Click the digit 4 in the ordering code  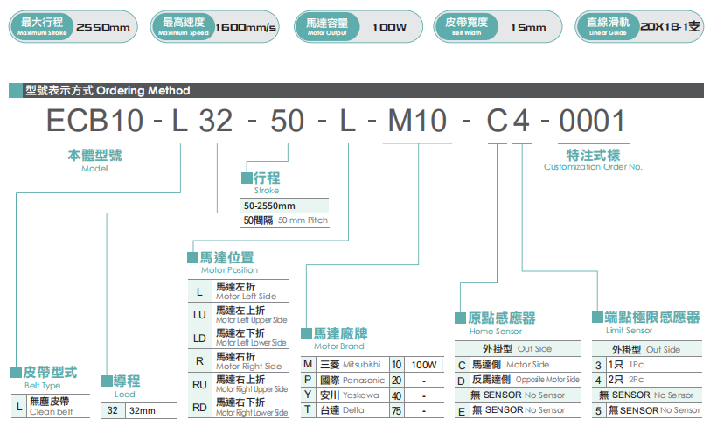pyautogui.click(x=521, y=121)
